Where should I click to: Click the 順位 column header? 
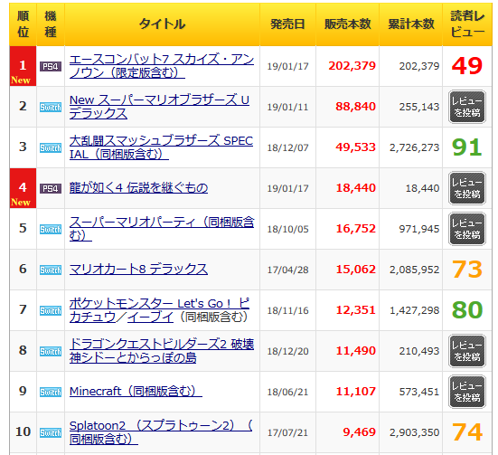coord(23,24)
